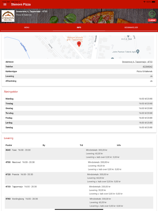Click the green smiley rating icon
The width and height of the screenshot is (158, 211).
(x=152, y=14)
